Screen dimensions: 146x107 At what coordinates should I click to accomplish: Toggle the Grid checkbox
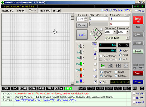101,82
